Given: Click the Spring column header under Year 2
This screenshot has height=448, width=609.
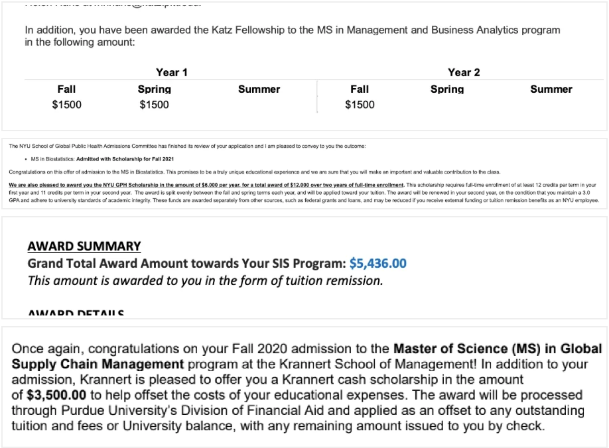Looking at the screenshot, I should (447, 89).
